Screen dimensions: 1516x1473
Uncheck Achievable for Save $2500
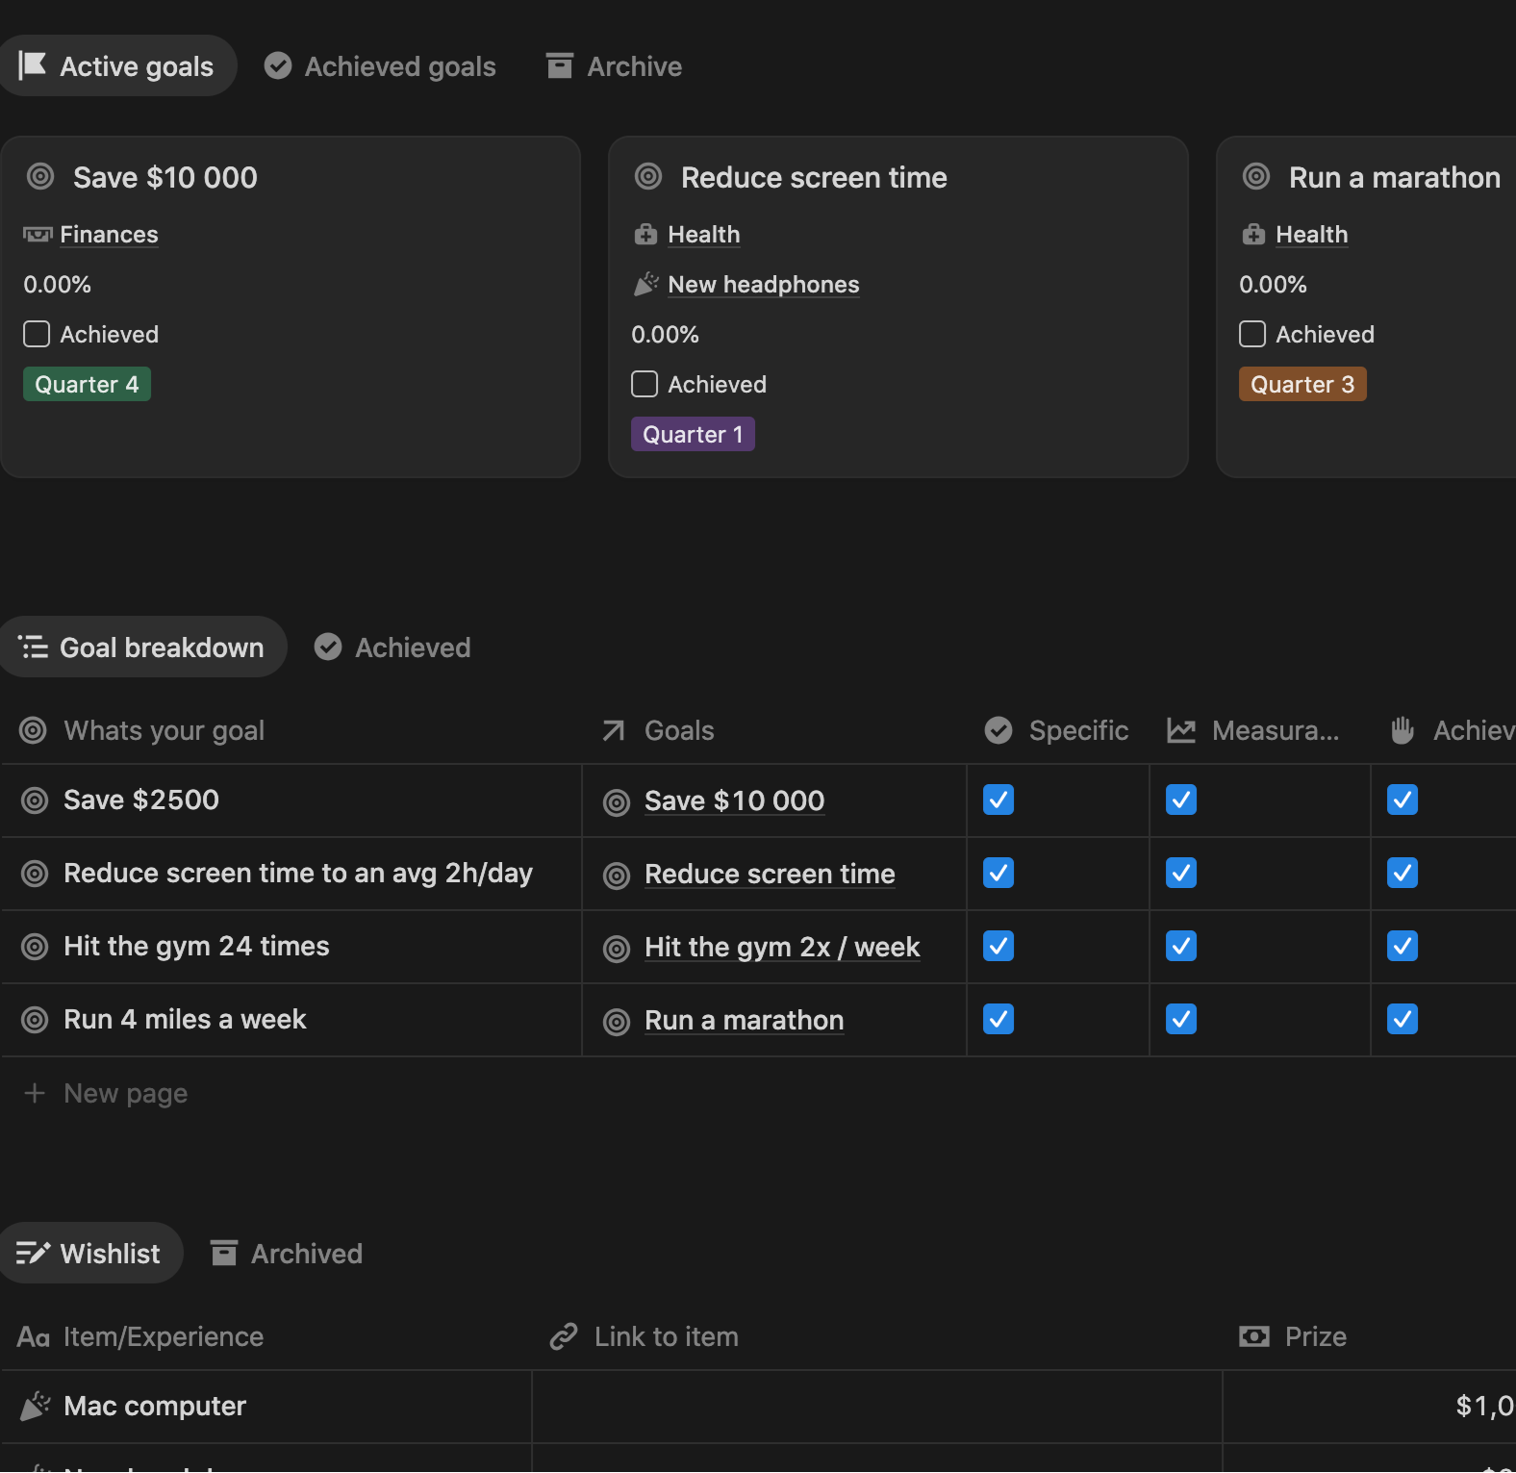pos(1402,800)
